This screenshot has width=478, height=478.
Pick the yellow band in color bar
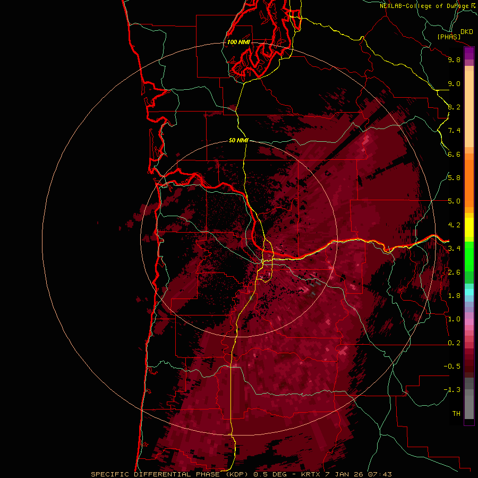click(469, 227)
